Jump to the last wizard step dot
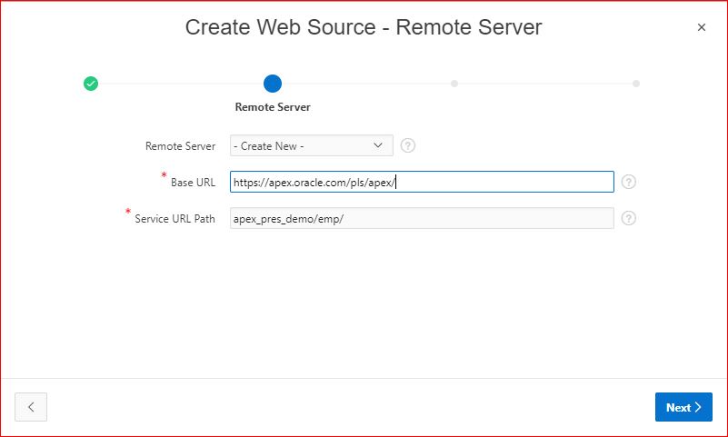Screen dimensions: 728x437 (636, 84)
